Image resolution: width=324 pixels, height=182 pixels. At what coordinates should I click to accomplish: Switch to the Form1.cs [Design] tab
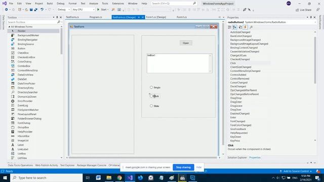156,17
